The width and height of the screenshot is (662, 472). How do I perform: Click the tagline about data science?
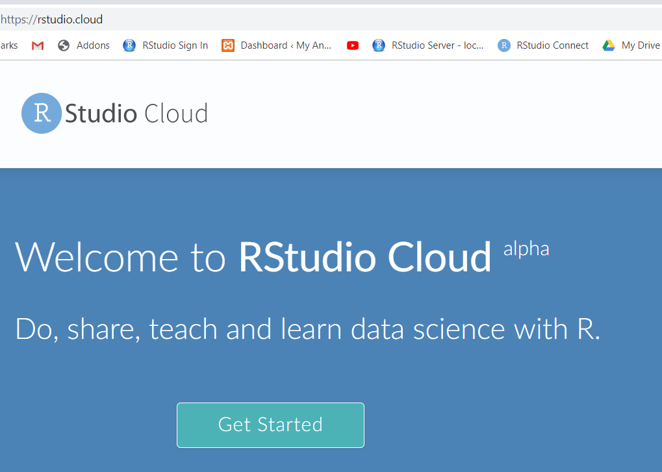point(307,329)
